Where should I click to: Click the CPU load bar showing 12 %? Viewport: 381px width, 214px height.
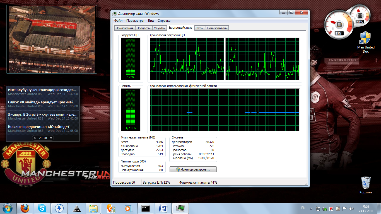tap(131, 59)
